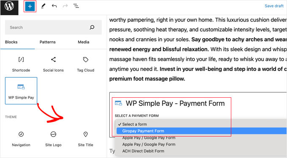
Task: Toggle the block inserter plus button
Action: click(30, 6)
